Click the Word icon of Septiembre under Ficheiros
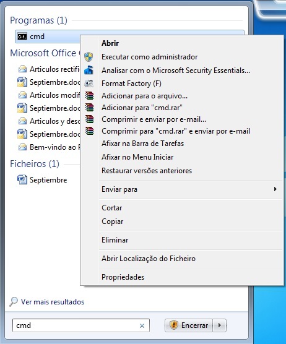Viewport: 286px width, 344px height. point(22,179)
